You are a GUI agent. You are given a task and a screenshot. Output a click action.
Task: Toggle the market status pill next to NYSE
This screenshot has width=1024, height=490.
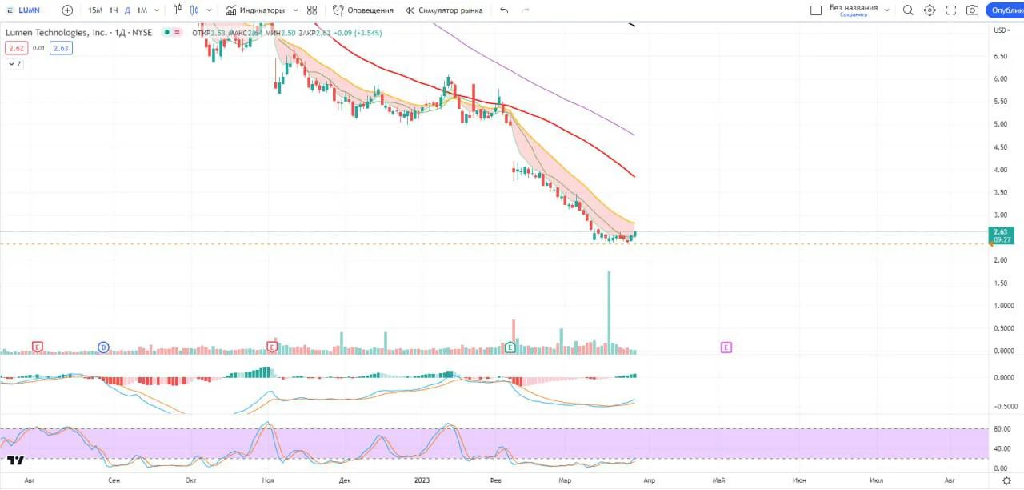tap(171, 33)
